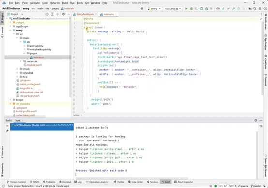
Task: Click the reload/hot-restart green circular arrow icon
Action: pyautogui.click(x=201, y=8)
